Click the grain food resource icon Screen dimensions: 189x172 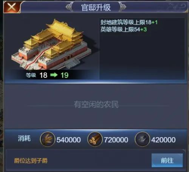[x=48, y=139]
